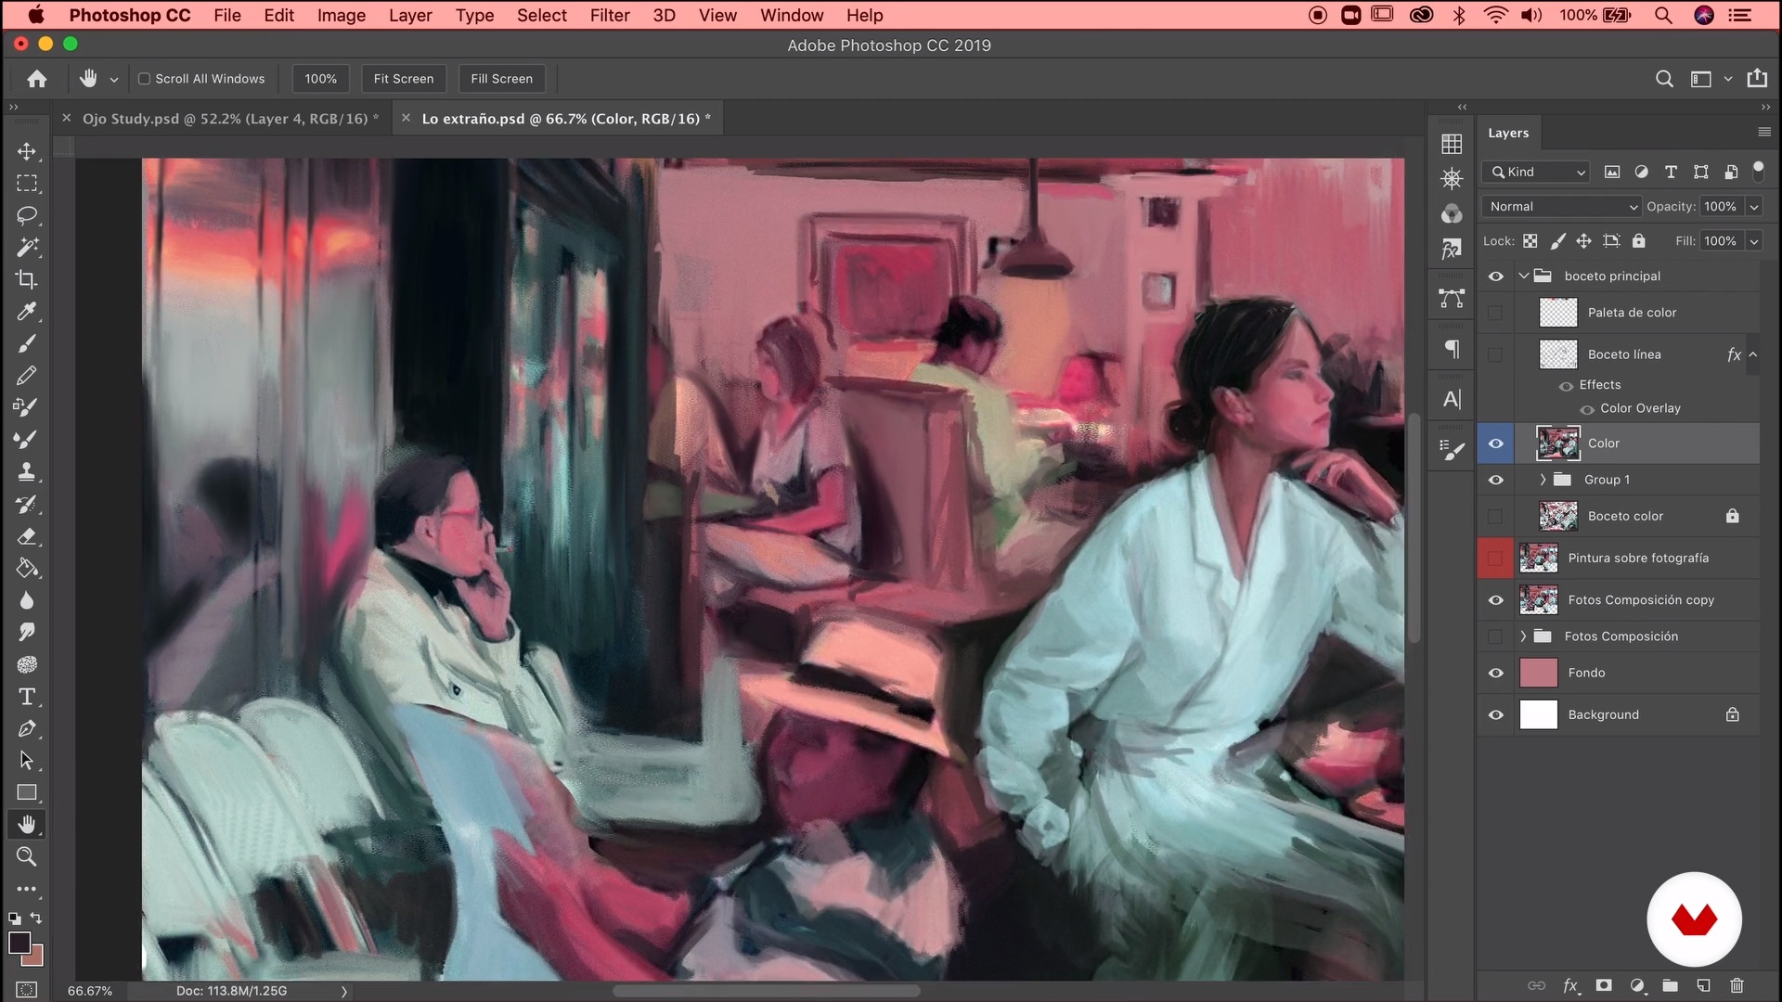Open the Opacity slider dropdown
The image size is (1782, 1002).
1753,207
